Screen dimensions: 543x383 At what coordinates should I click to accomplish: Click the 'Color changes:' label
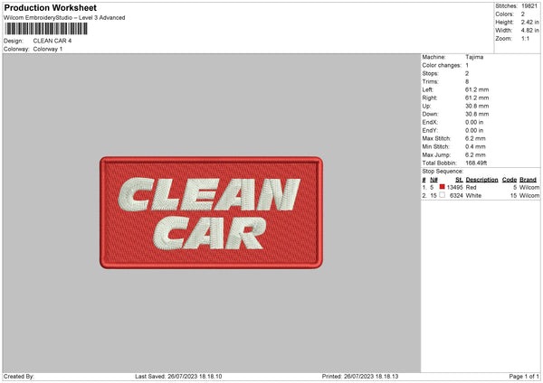[442, 65]
